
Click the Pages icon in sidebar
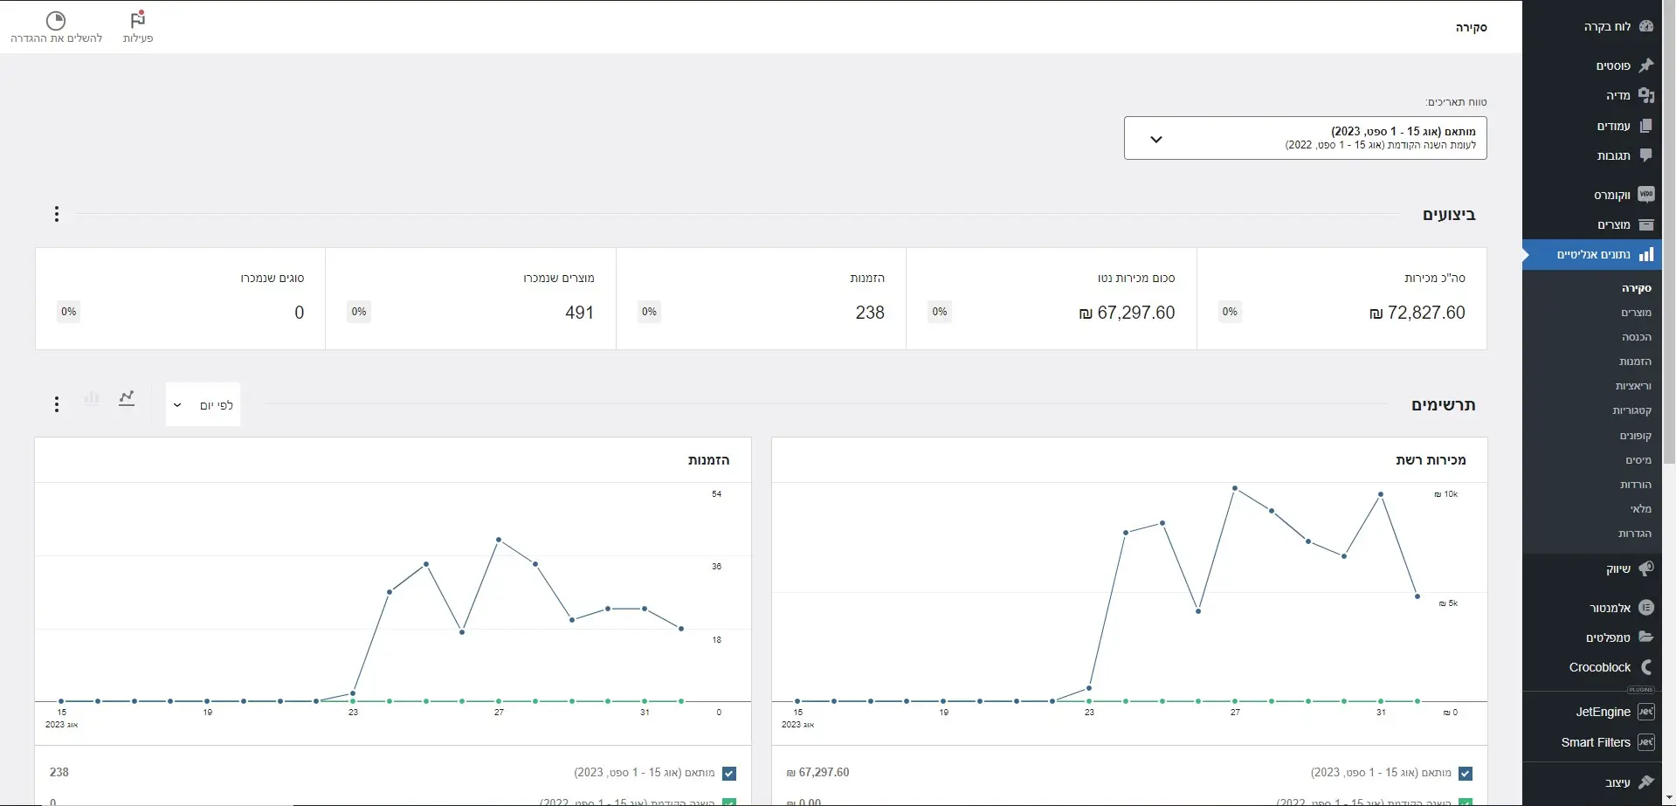pyautogui.click(x=1646, y=126)
